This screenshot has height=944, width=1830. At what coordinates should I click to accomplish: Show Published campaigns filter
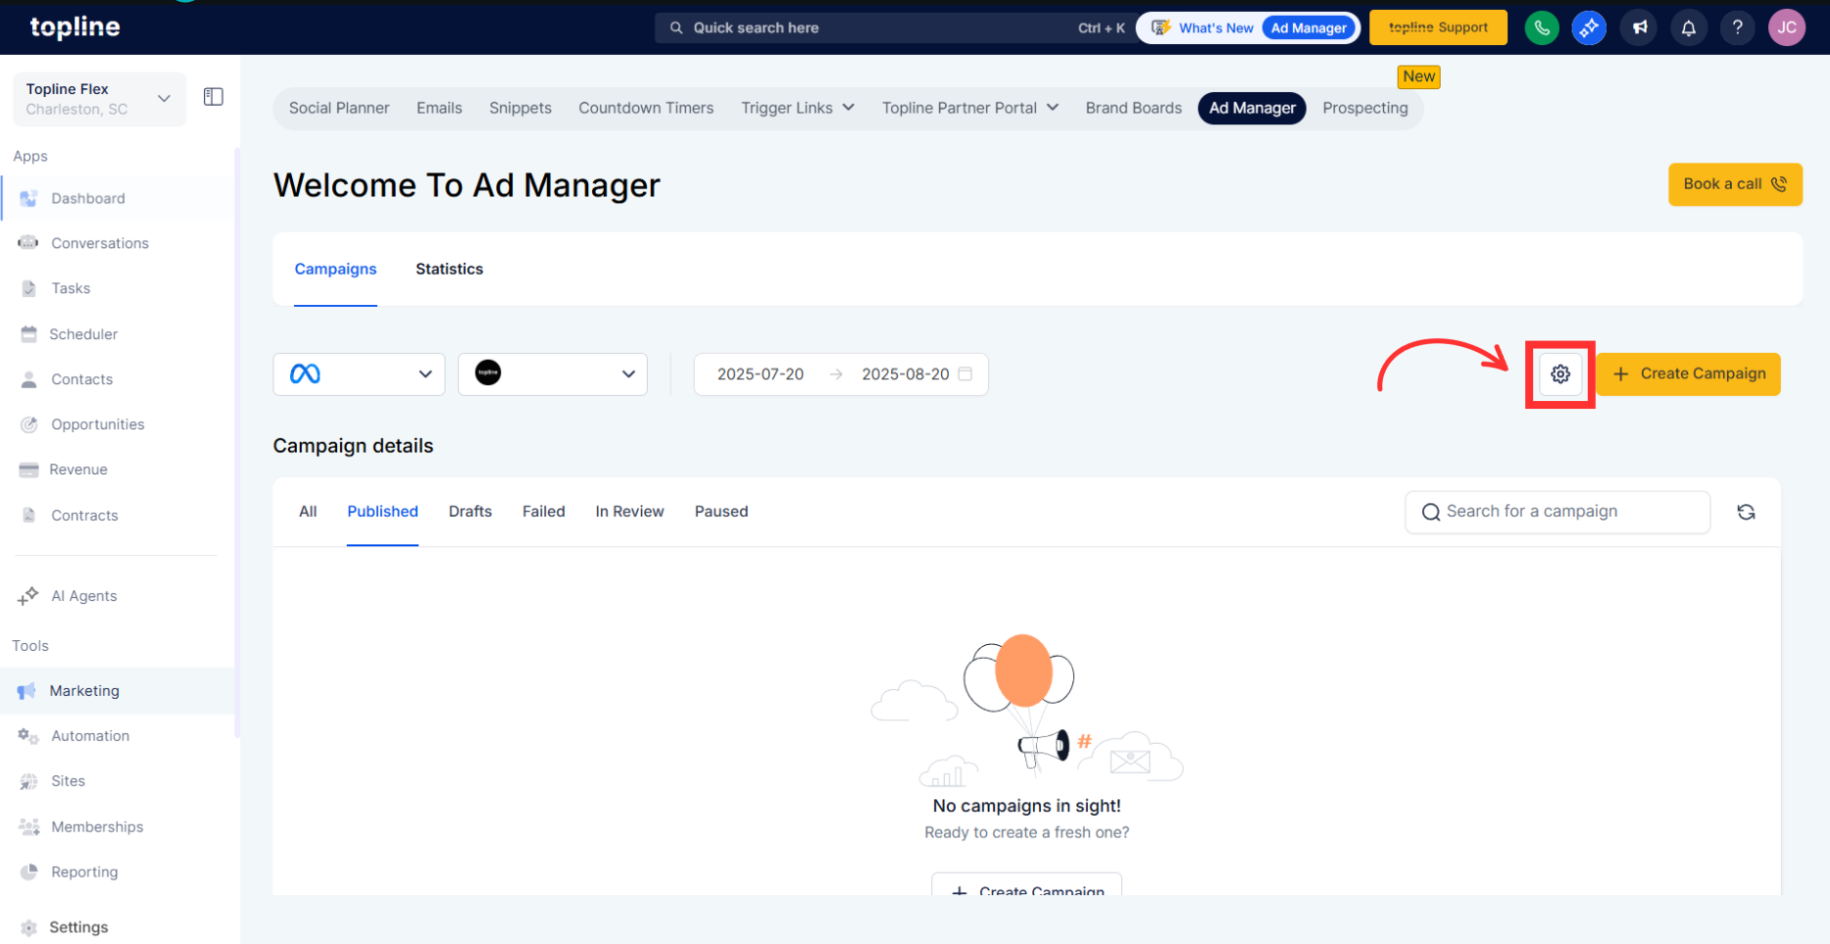pos(382,512)
